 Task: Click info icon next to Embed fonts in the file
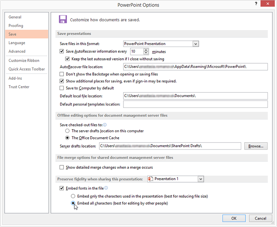coord(106,188)
